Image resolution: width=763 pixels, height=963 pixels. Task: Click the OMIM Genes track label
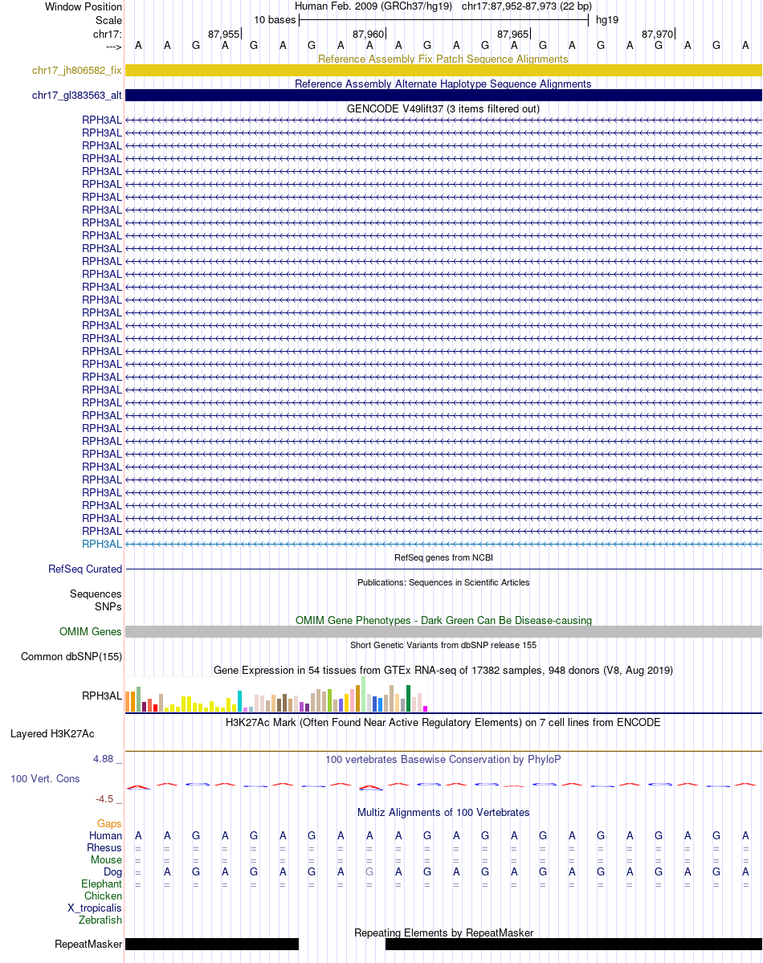point(90,632)
